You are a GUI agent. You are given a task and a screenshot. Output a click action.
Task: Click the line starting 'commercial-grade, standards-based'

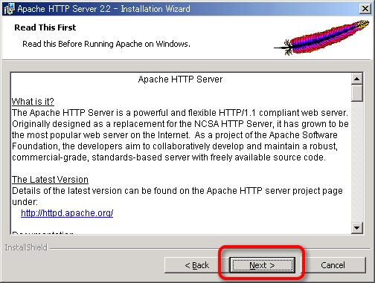[x=169, y=157]
